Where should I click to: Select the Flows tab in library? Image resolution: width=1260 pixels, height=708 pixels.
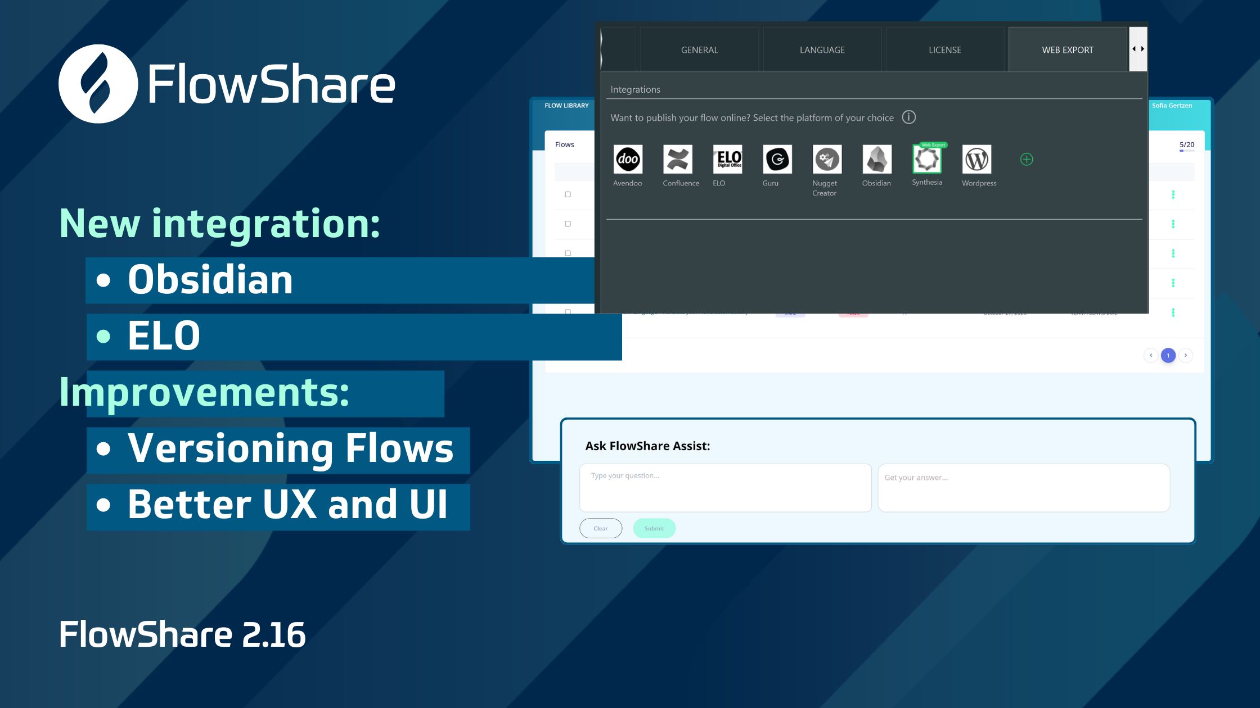pos(564,144)
